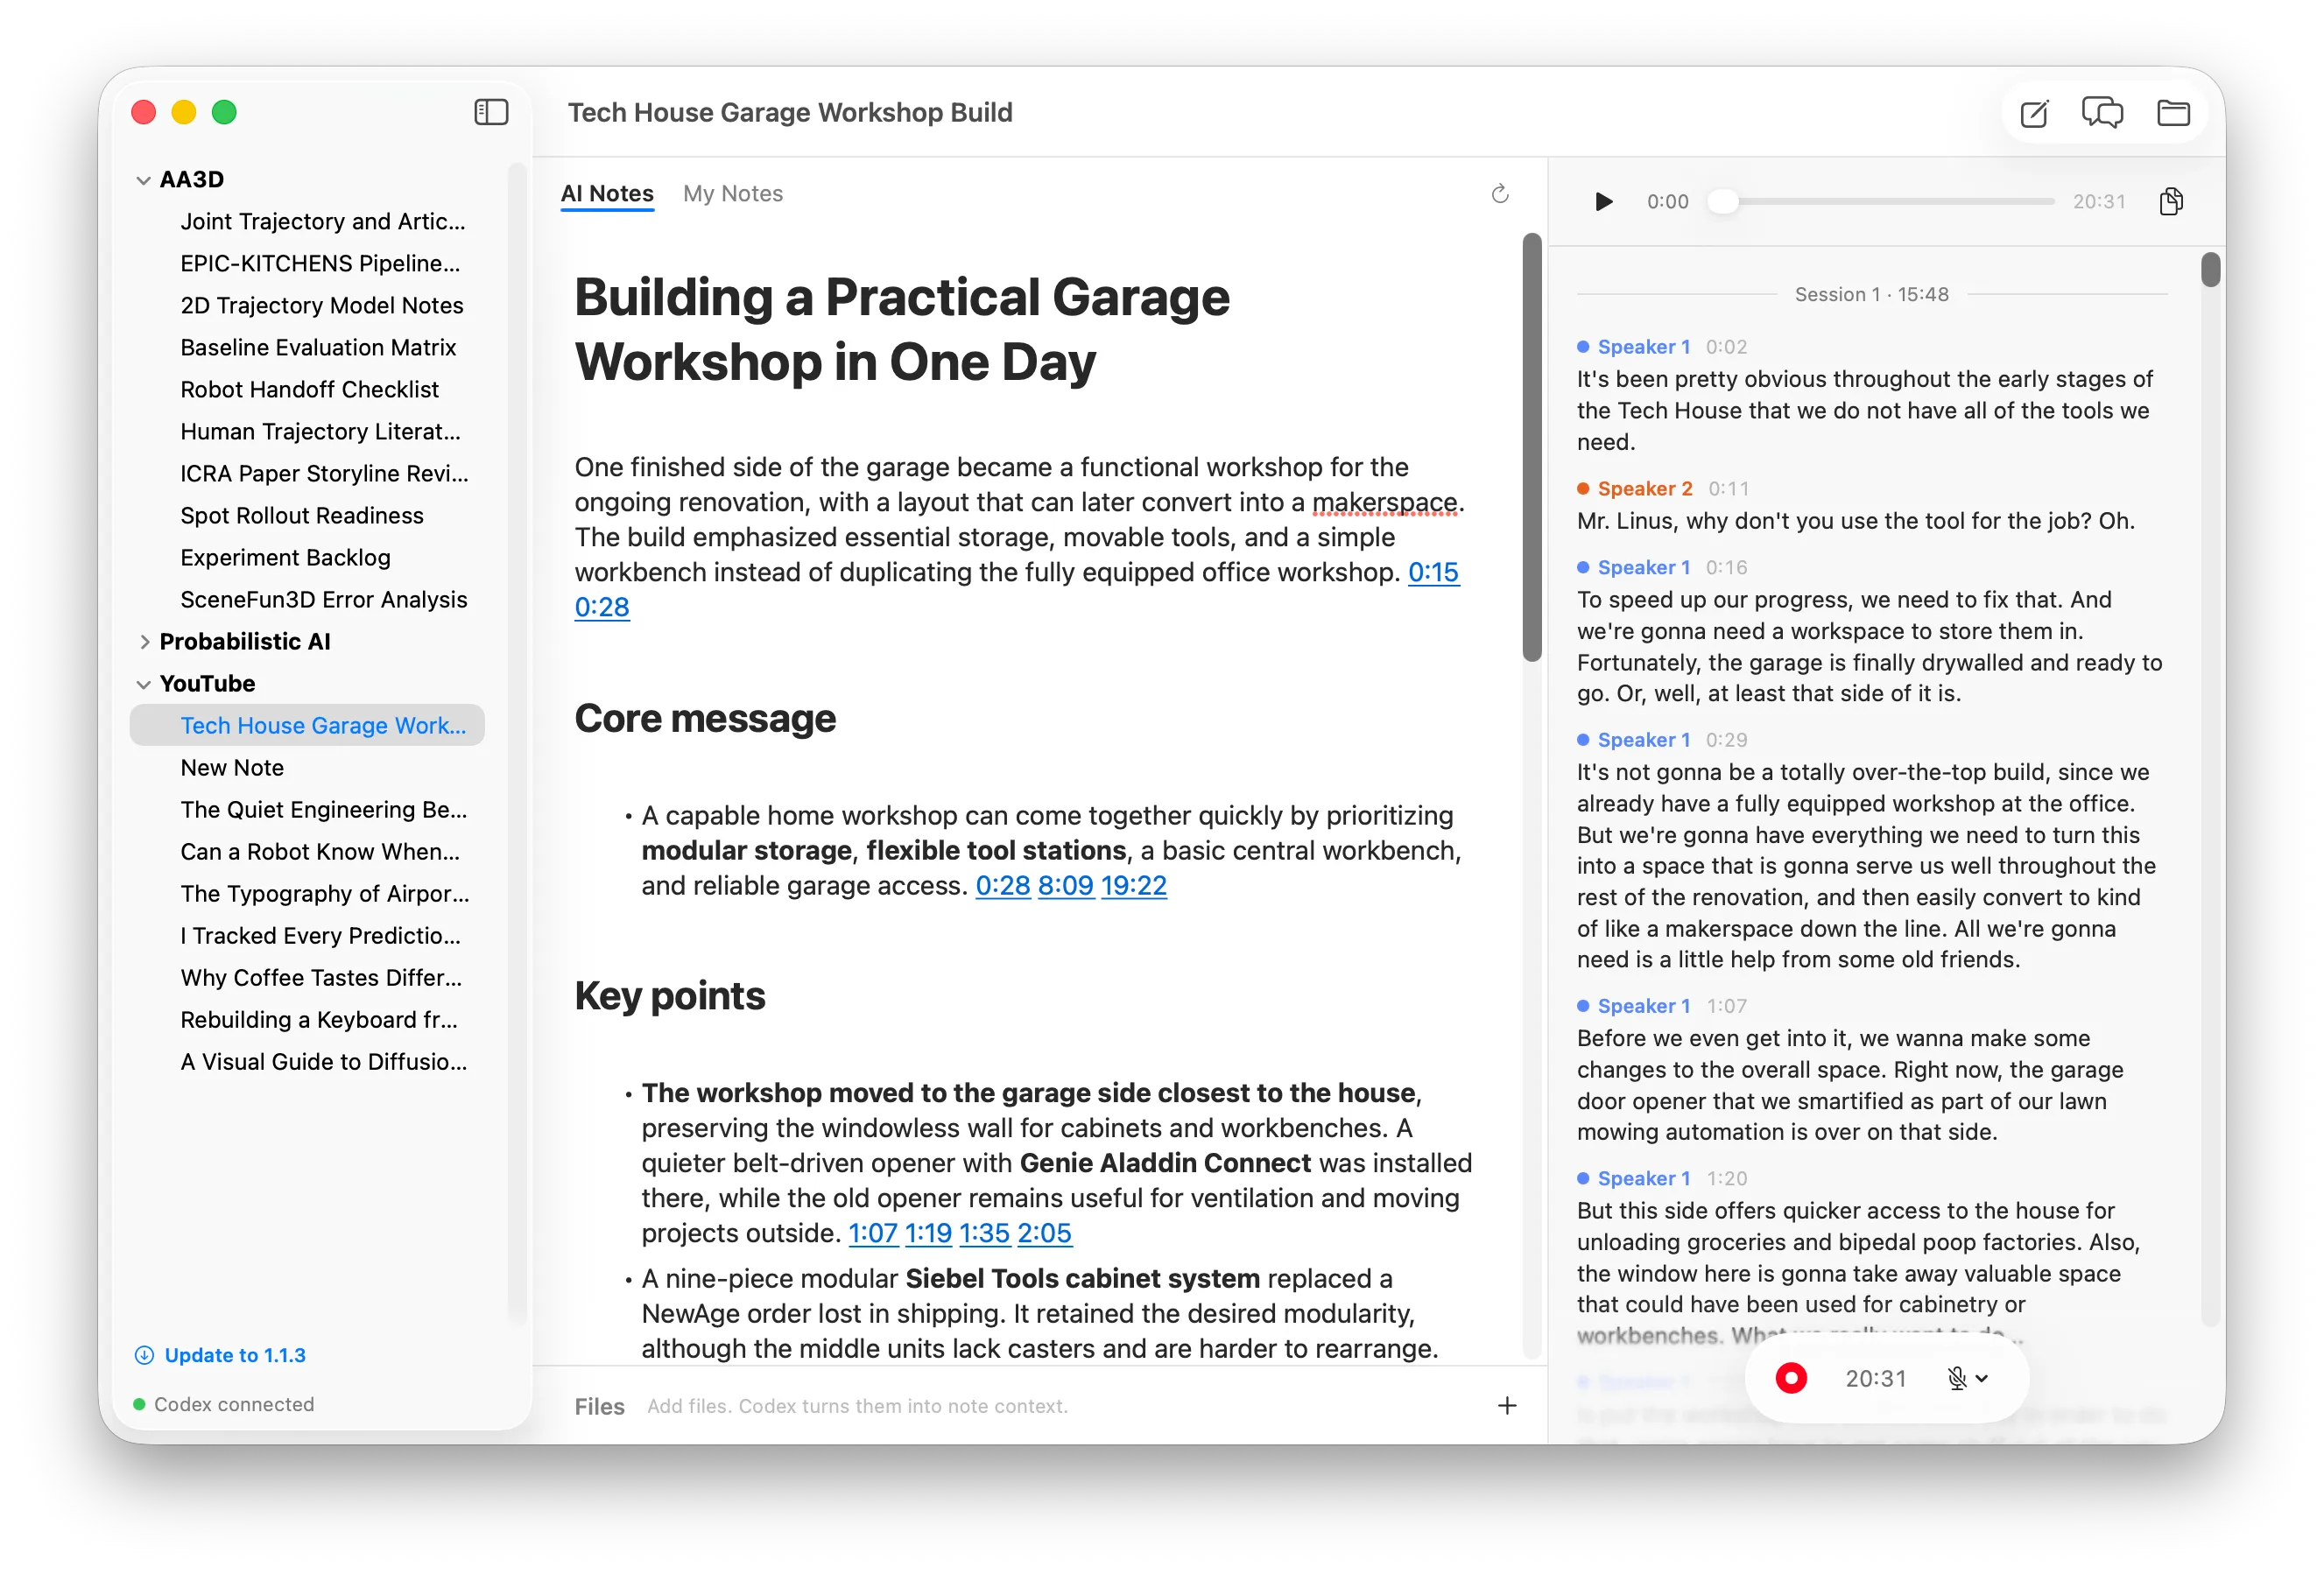This screenshot has height=1574, width=2324.
Task: Click the audio playback slider knob
Action: tap(1722, 202)
